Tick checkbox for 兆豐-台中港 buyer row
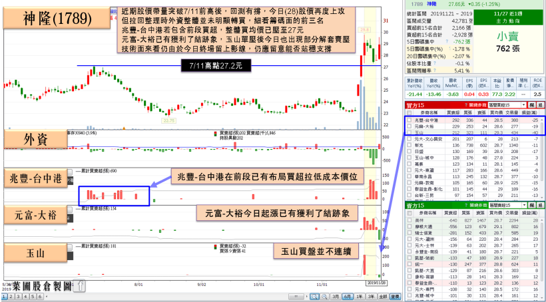546x302 pixels. click(x=409, y=120)
